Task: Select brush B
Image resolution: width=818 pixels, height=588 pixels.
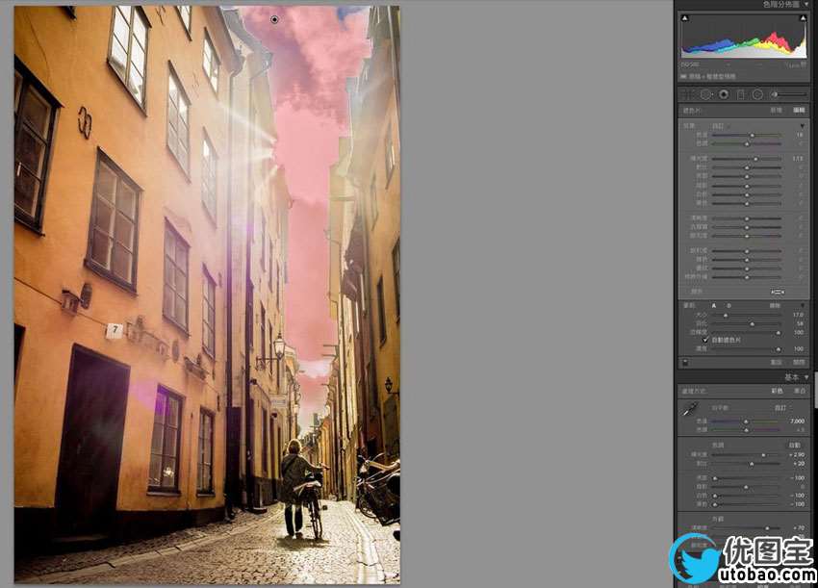Action: (729, 306)
